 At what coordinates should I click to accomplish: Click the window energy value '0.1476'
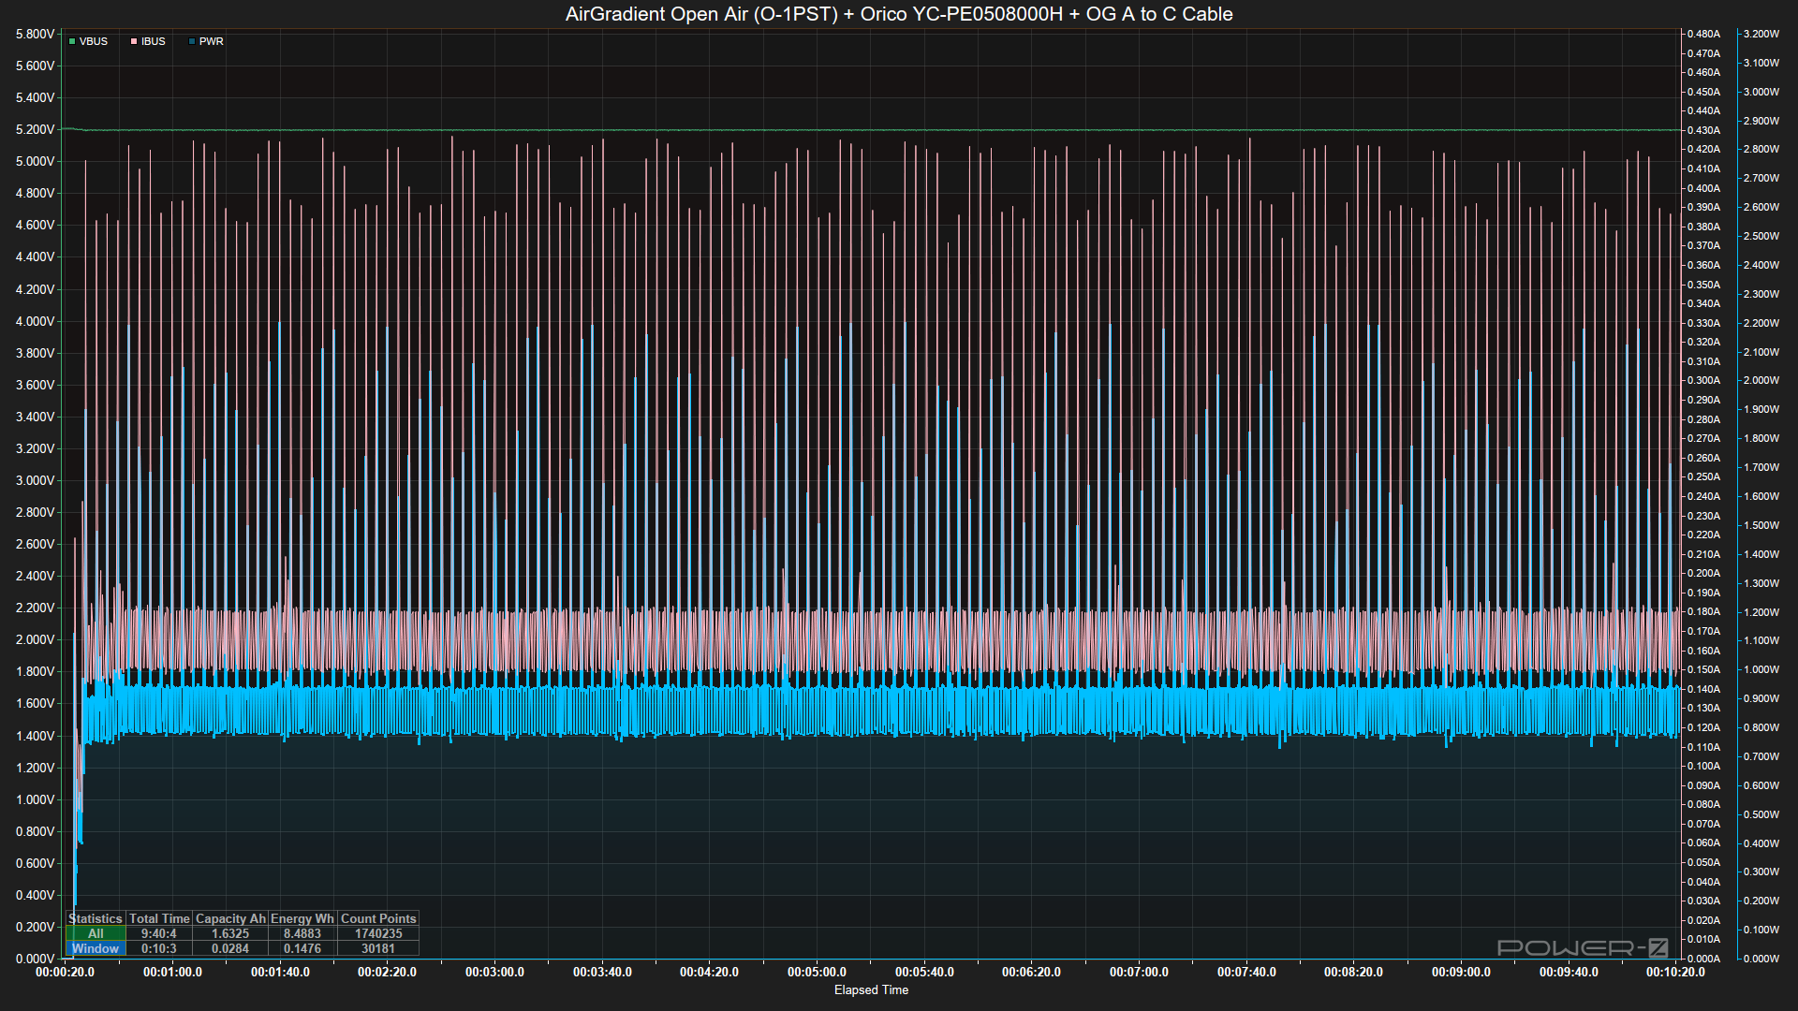tap(302, 948)
